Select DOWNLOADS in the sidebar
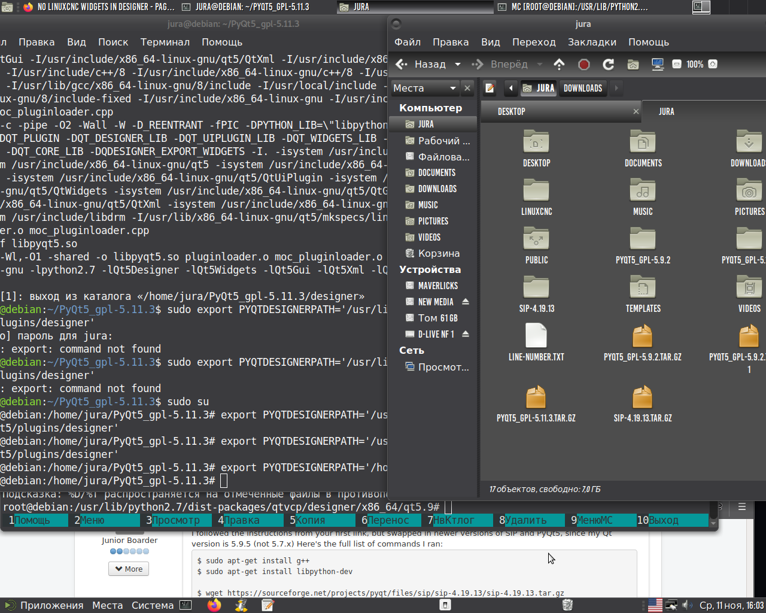The height and width of the screenshot is (613, 766). [433, 189]
